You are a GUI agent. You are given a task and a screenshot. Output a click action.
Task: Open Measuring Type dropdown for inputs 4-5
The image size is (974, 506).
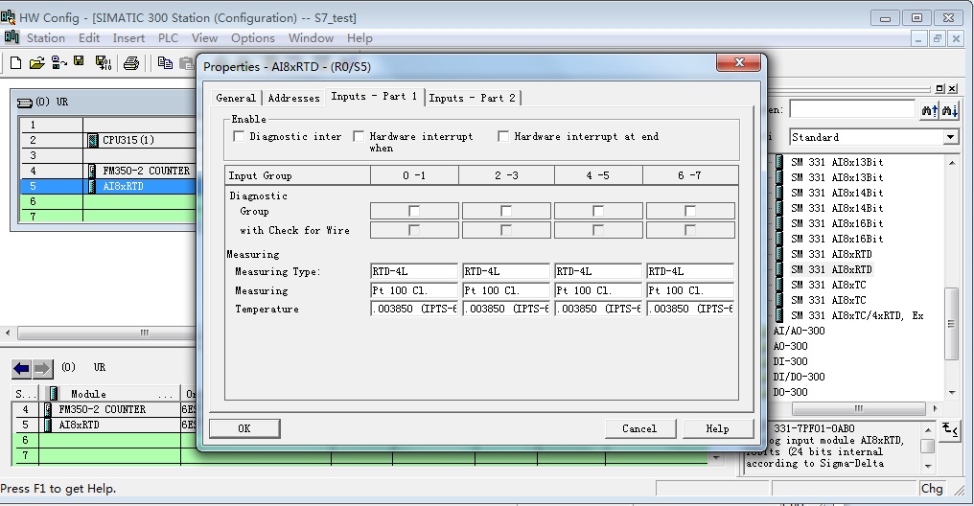coord(598,271)
